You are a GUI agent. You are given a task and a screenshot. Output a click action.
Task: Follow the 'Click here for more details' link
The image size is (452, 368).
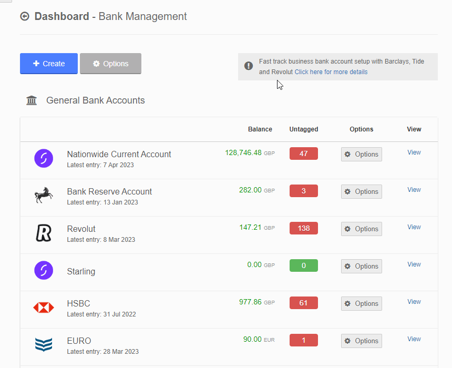(331, 72)
